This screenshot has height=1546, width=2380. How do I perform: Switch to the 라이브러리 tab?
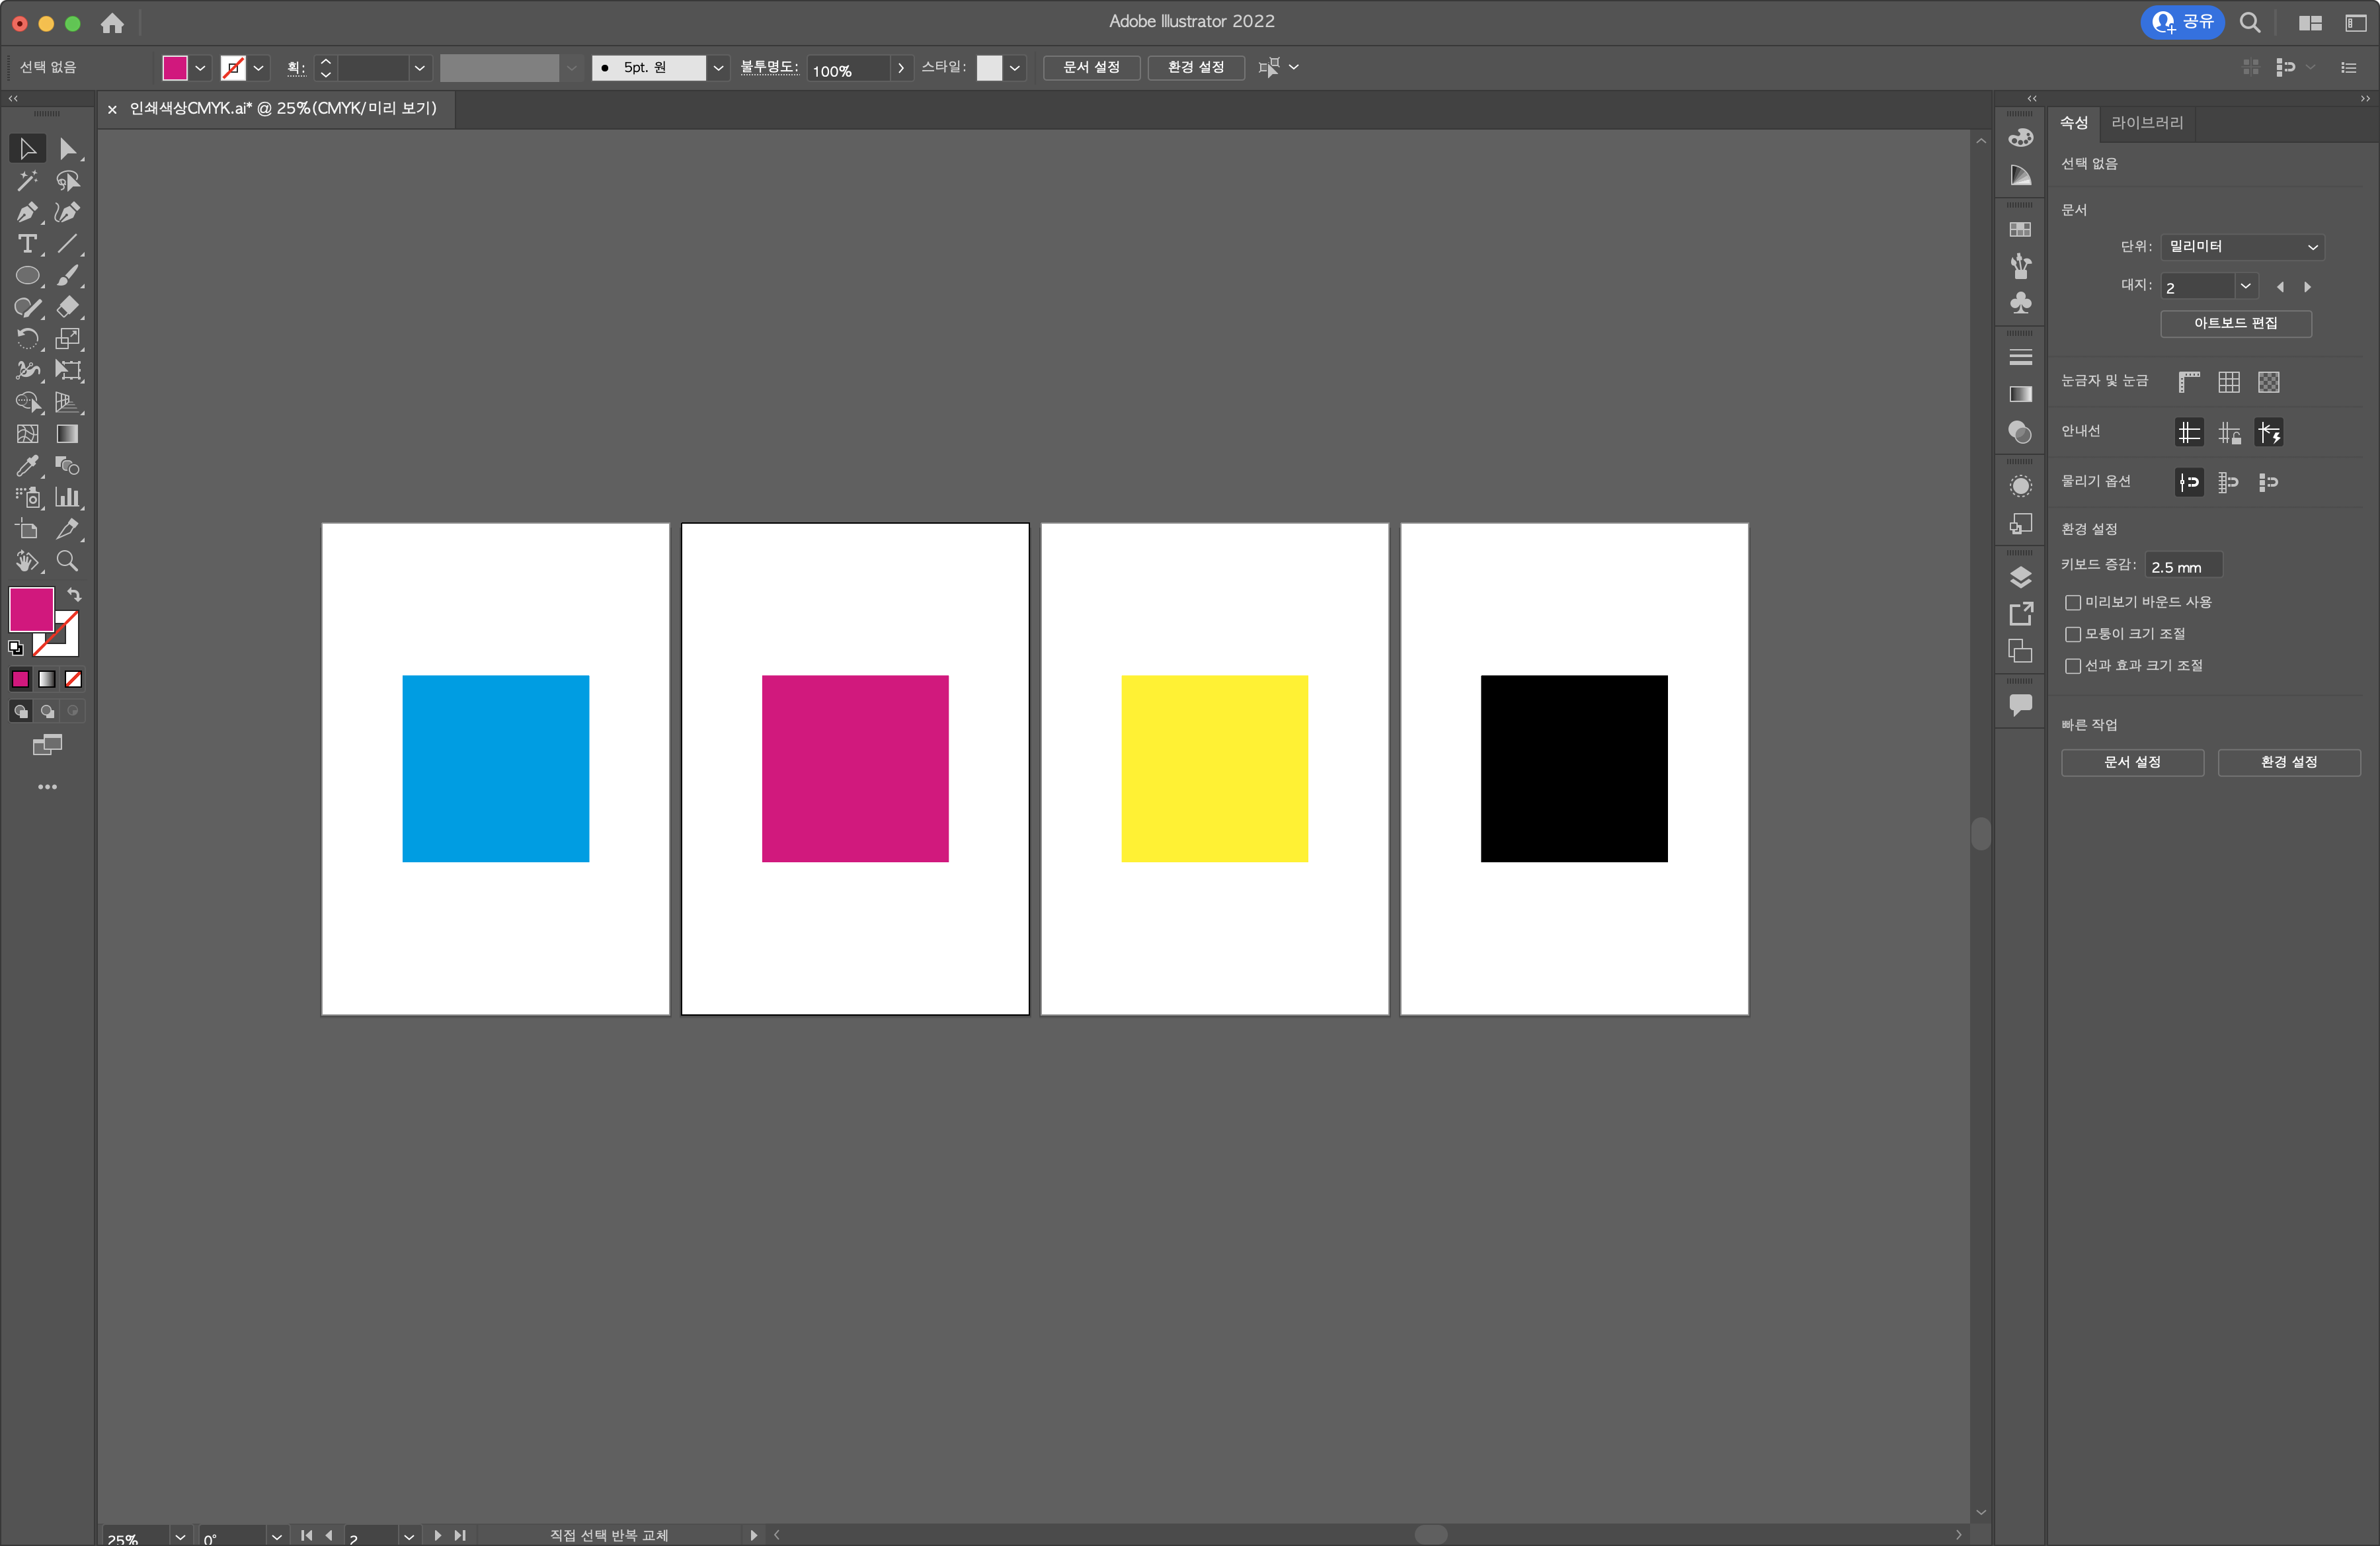click(2146, 123)
